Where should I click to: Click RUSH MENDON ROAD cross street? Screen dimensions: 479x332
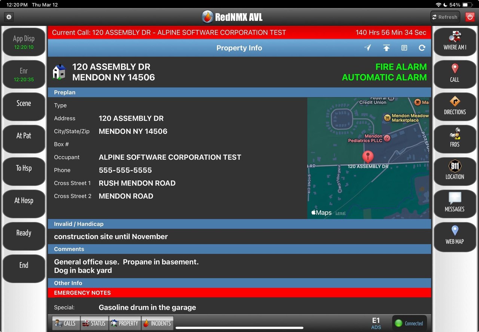click(137, 183)
